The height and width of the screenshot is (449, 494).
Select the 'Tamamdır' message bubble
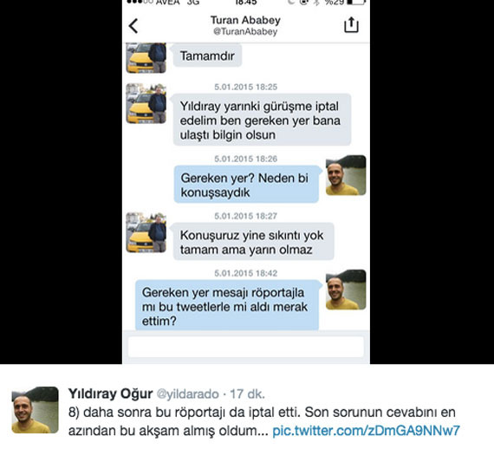(x=207, y=55)
